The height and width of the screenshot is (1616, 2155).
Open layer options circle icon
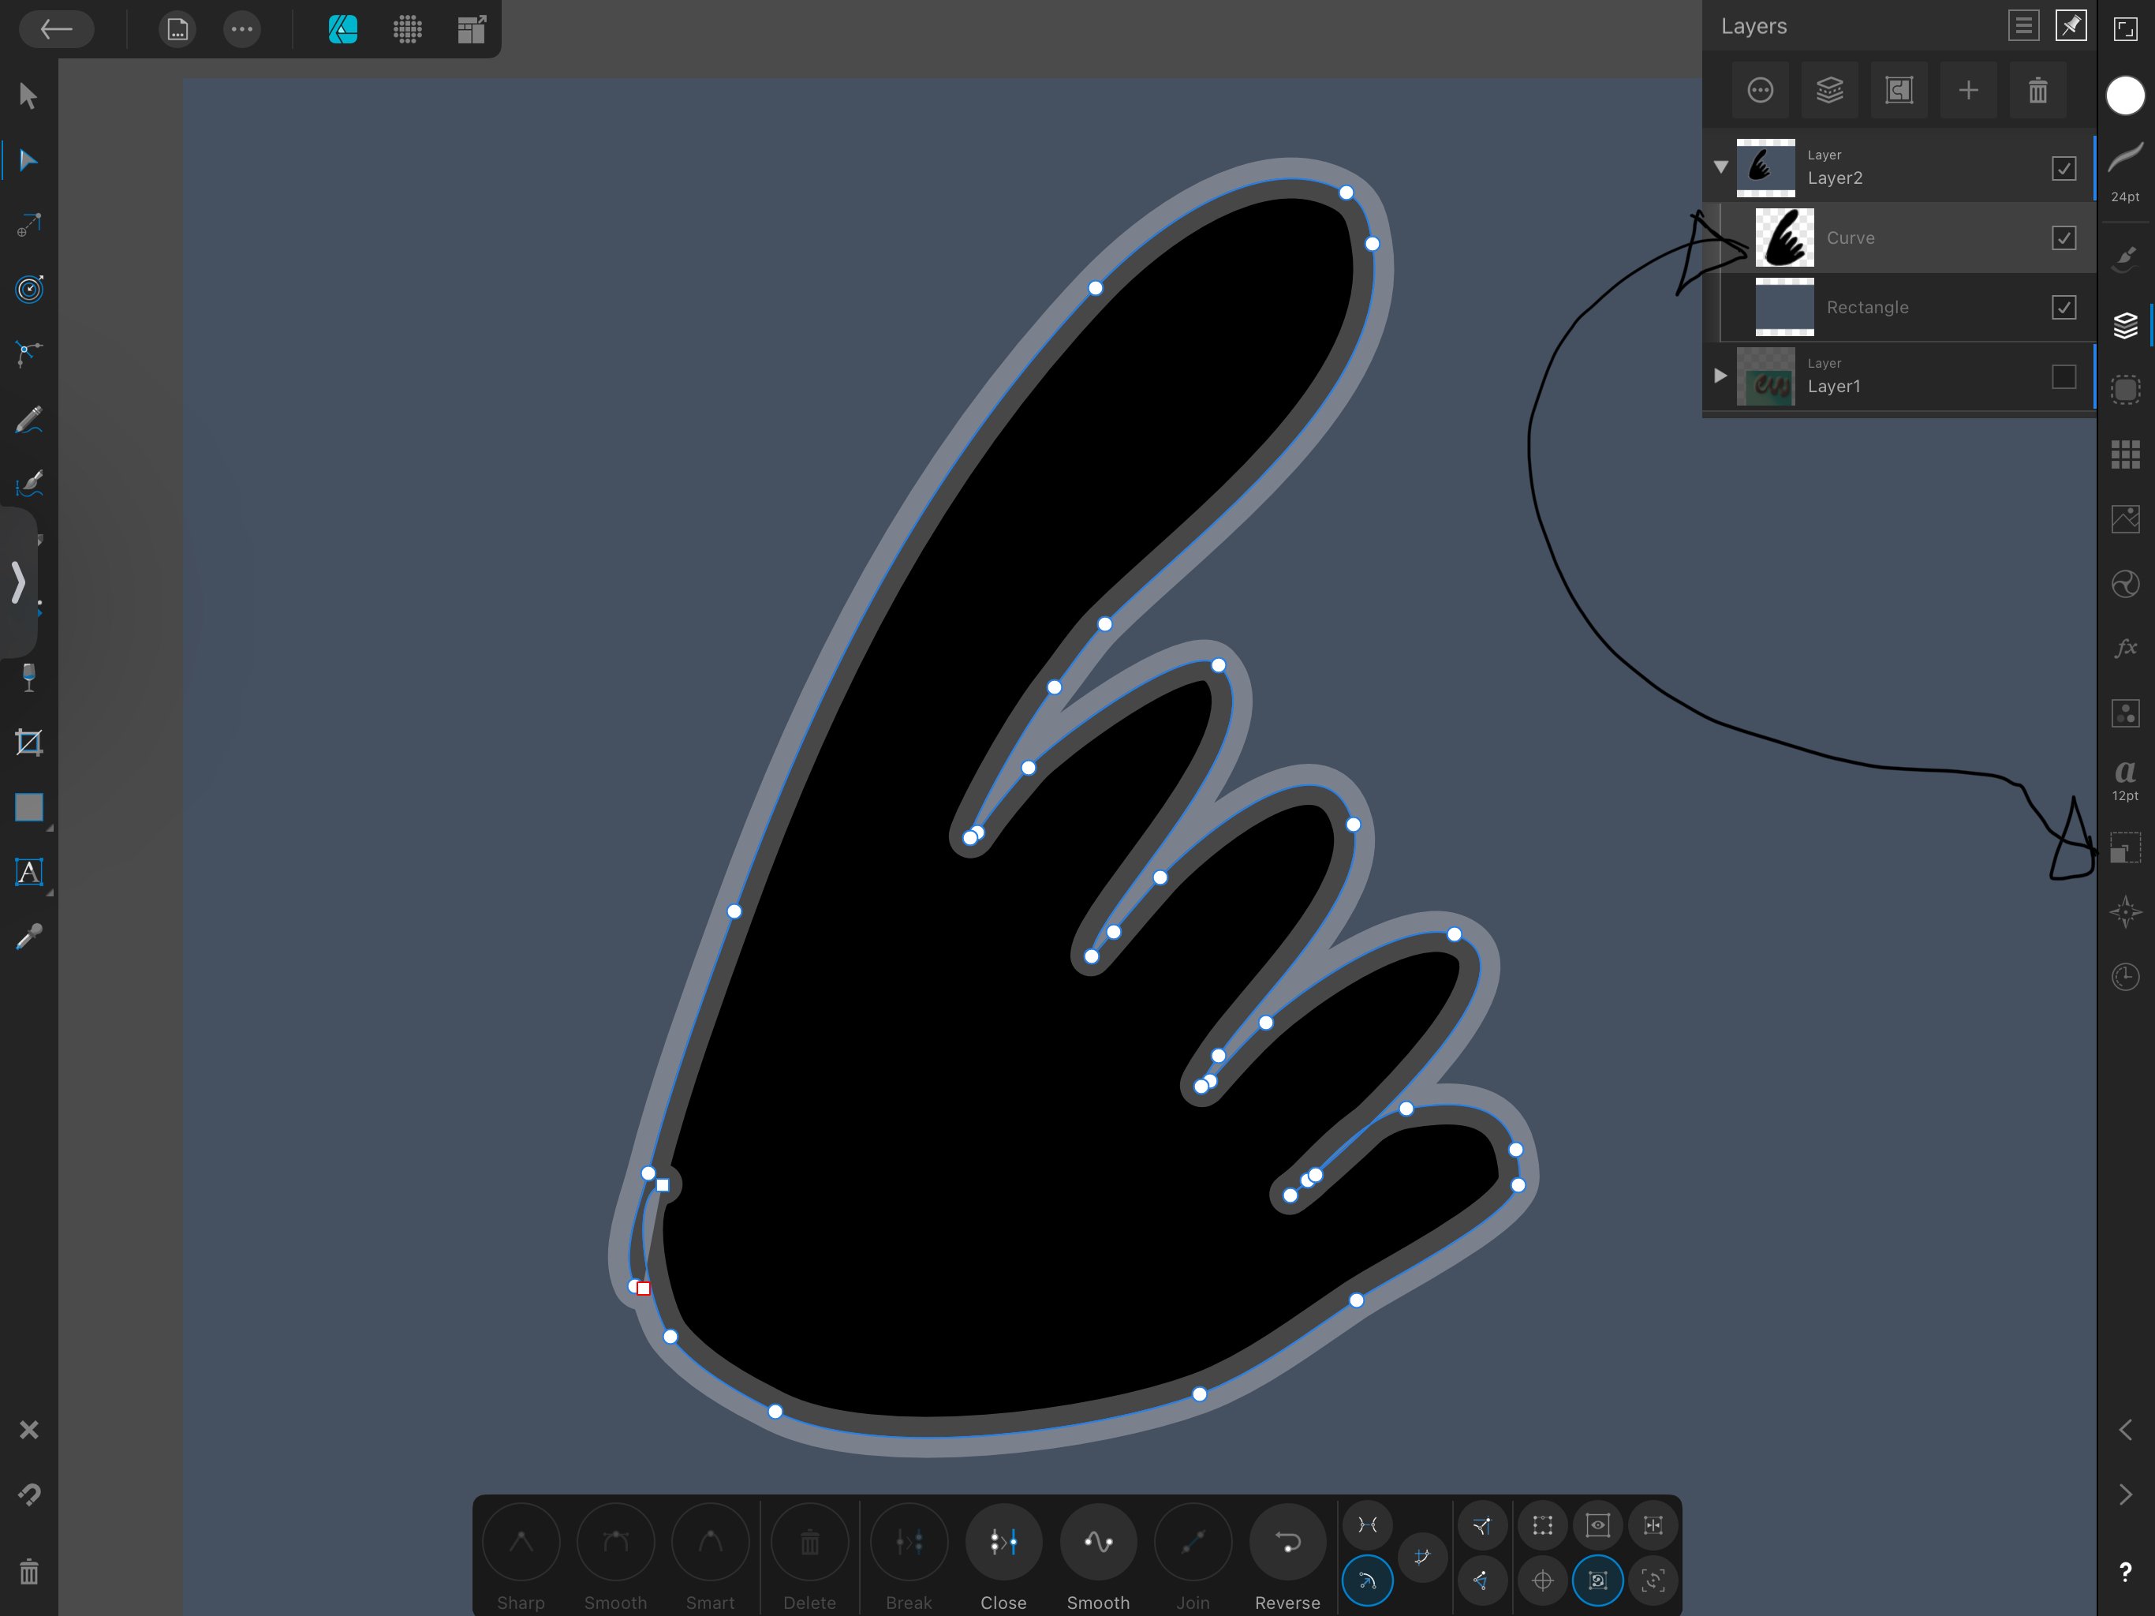point(1760,91)
